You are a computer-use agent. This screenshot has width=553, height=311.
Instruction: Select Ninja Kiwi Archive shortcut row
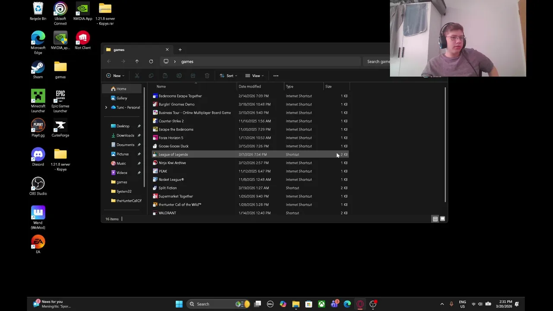tap(251, 163)
